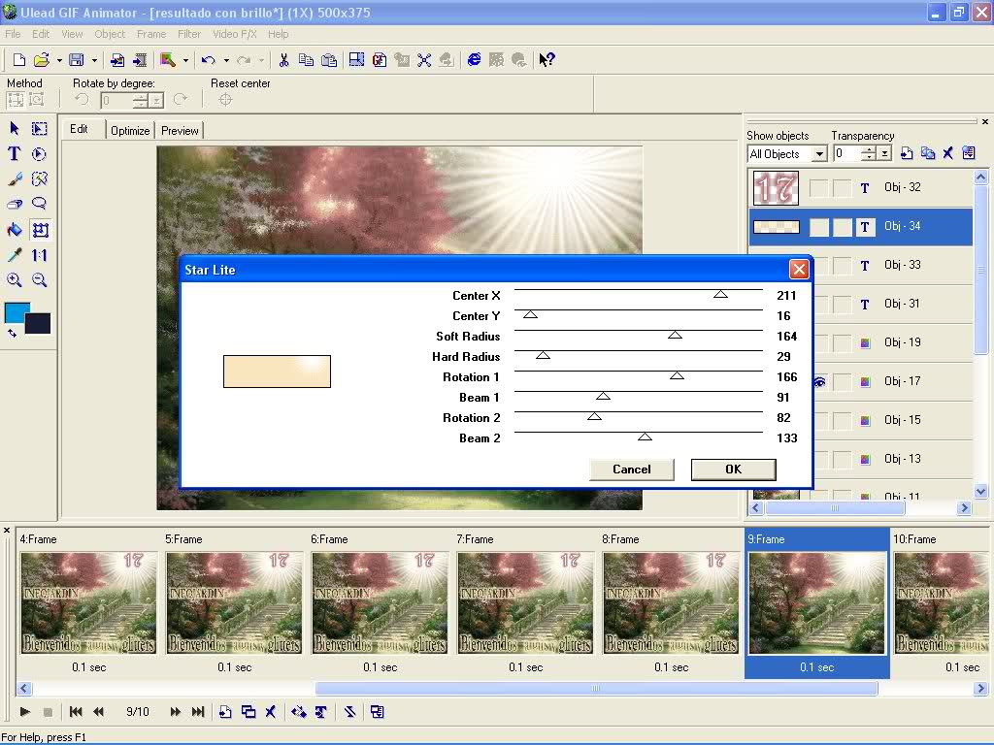
Task: Toggle lock box for Obj - 34
Action: (x=842, y=227)
